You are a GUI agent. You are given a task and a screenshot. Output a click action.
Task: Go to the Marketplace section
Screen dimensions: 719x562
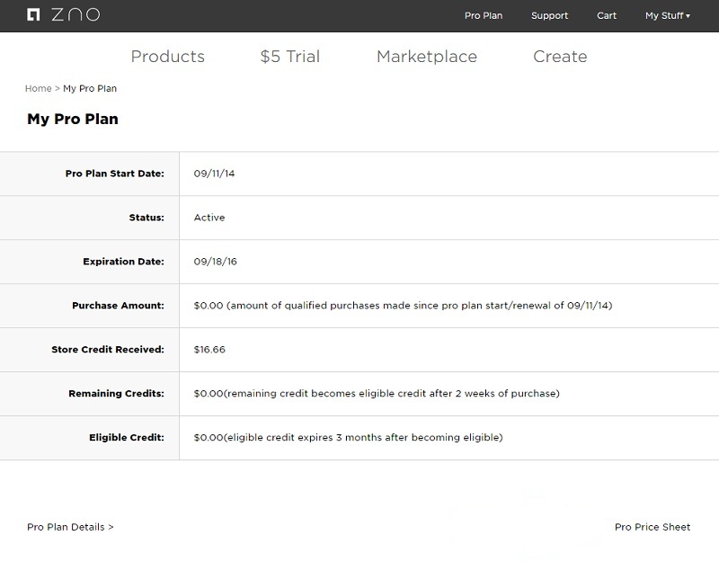pyautogui.click(x=427, y=57)
